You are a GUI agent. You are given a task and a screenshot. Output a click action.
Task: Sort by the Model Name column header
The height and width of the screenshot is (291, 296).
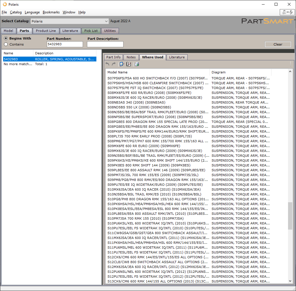point(158,72)
